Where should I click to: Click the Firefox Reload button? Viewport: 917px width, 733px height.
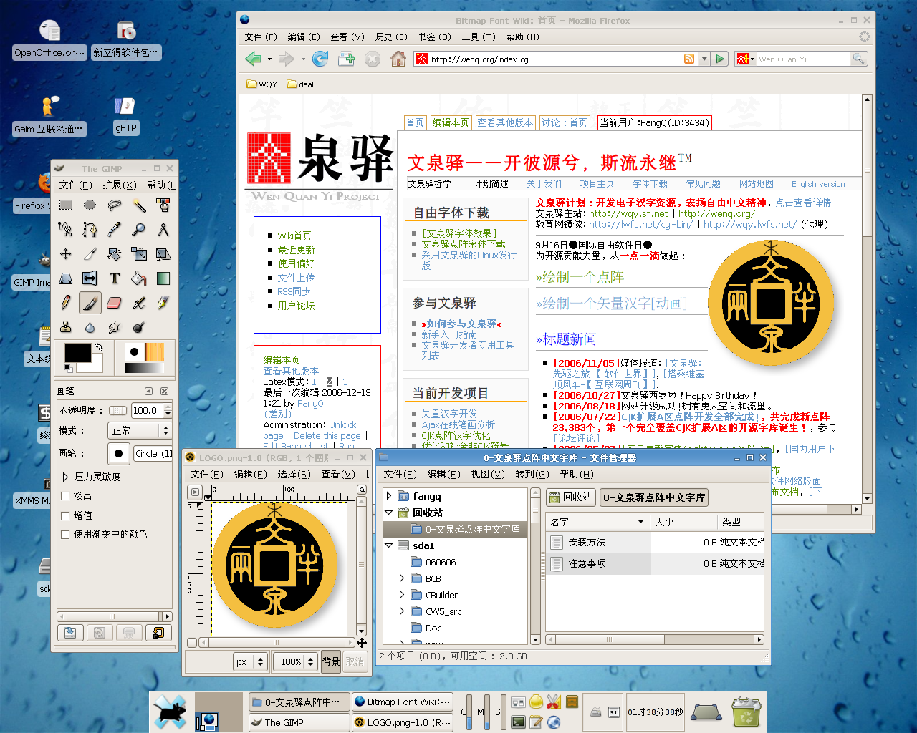[320, 59]
